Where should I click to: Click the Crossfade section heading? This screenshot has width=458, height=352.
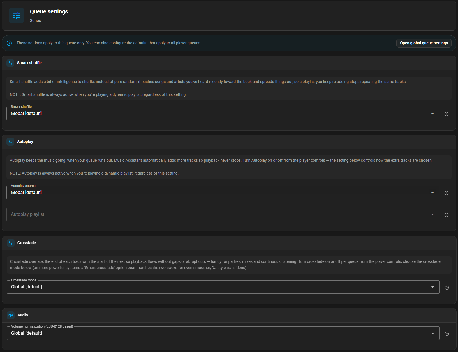coord(27,243)
